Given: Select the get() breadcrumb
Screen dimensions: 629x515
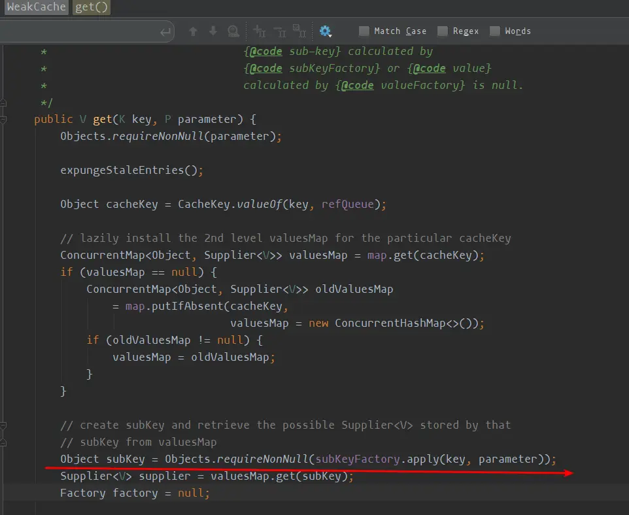Looking at the screenshot, I should point(92,7).
